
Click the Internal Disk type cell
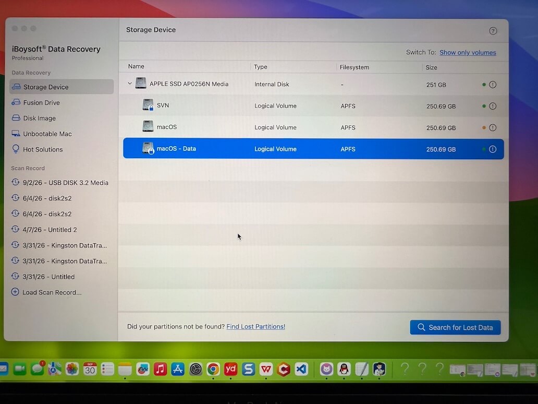pyautogui.click(x=272, y=84)
